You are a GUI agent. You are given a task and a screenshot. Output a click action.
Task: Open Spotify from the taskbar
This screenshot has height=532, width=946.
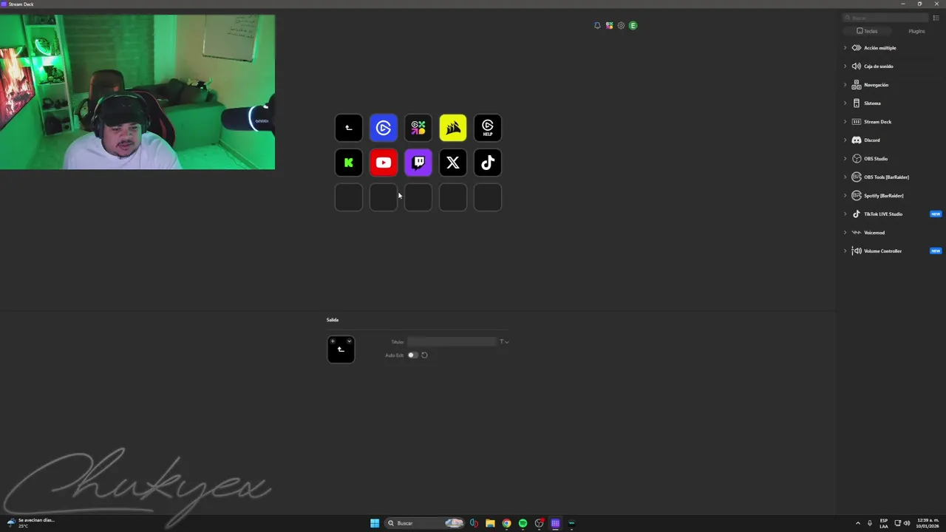[523, 523]
